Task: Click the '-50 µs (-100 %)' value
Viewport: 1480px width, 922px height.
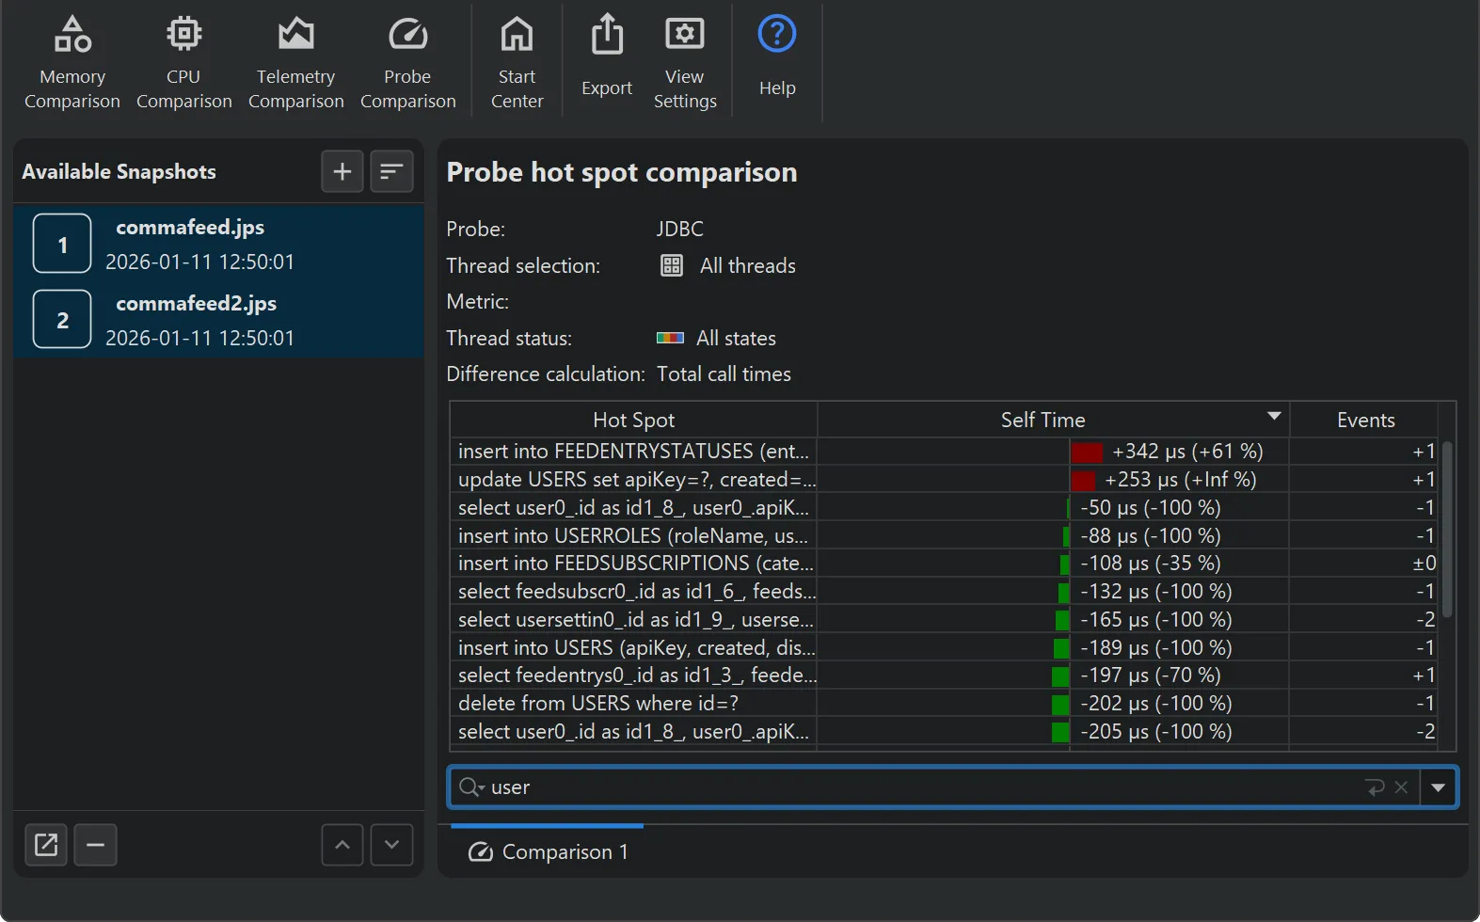Action: tap(1150, 508)
